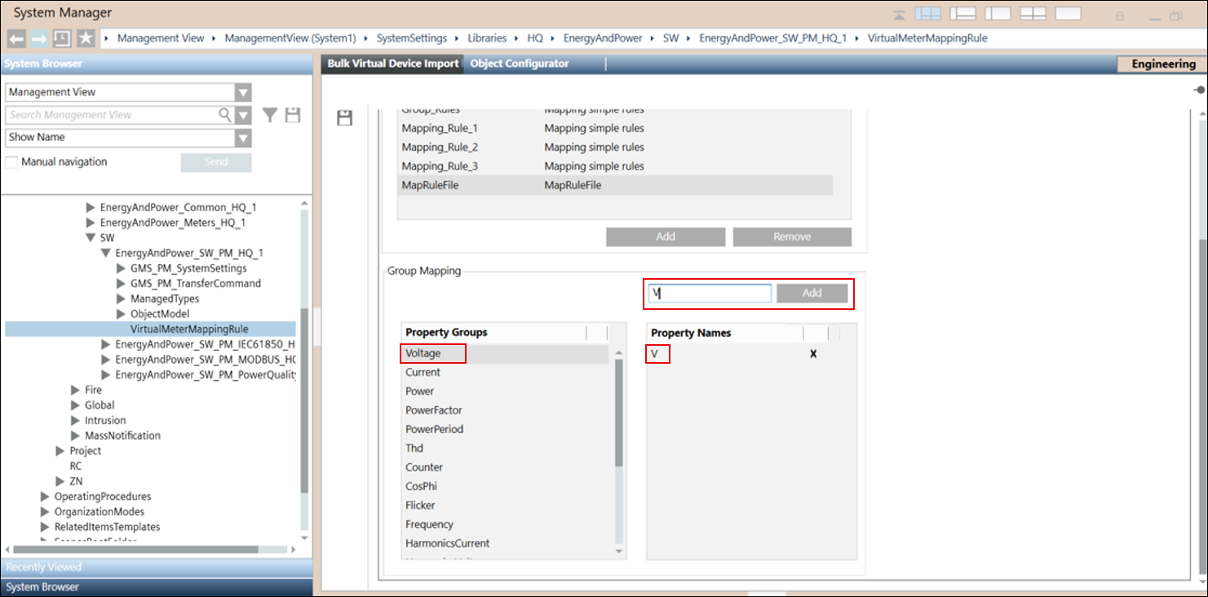This screenshot has height=597, width=1208.
Task: Click the filter funnel icon
Action: 270,115
